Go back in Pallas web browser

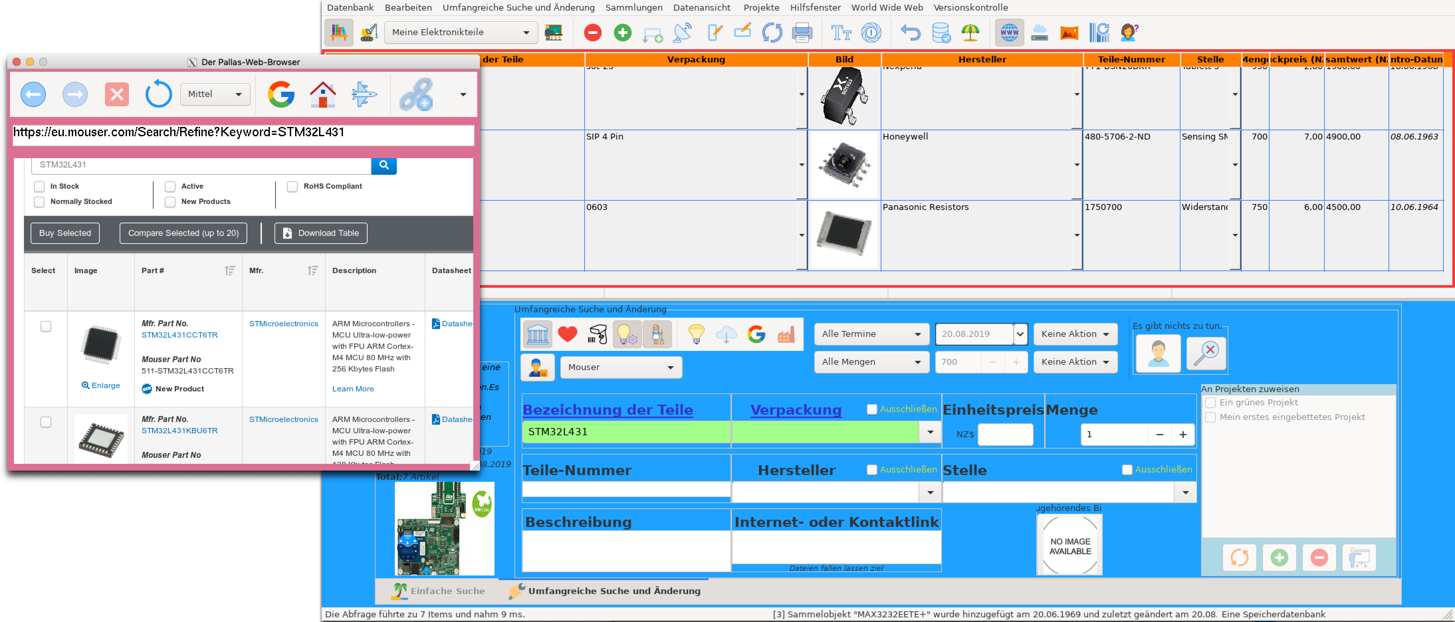tap(33, 94)
